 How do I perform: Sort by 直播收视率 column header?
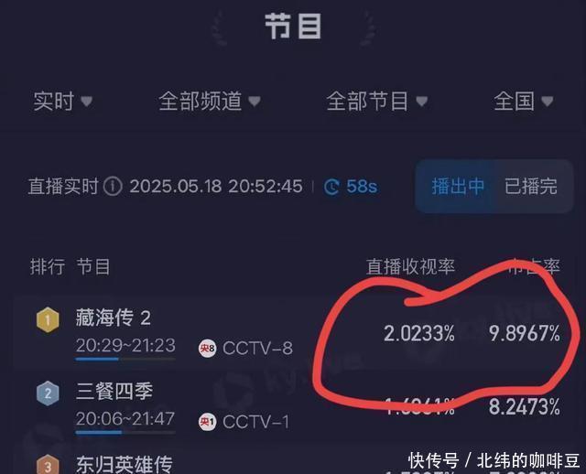coord(410,266)
